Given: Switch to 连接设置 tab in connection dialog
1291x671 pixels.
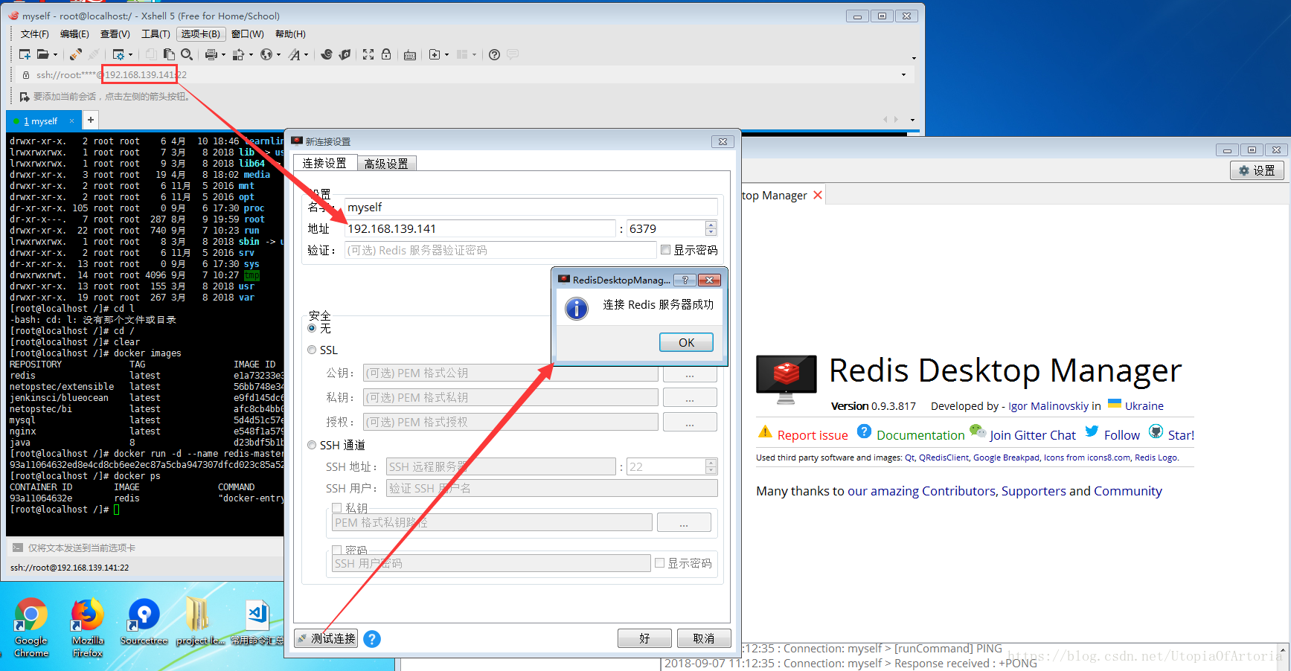Looking at the screenshot, I should (x=324, y=163).
